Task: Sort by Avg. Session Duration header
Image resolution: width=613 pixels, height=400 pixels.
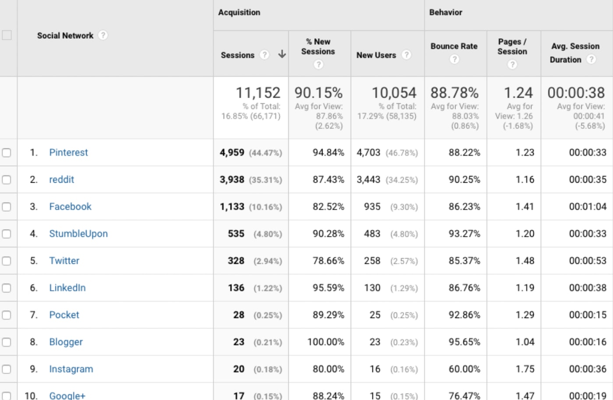Action: tap(575, 53)
